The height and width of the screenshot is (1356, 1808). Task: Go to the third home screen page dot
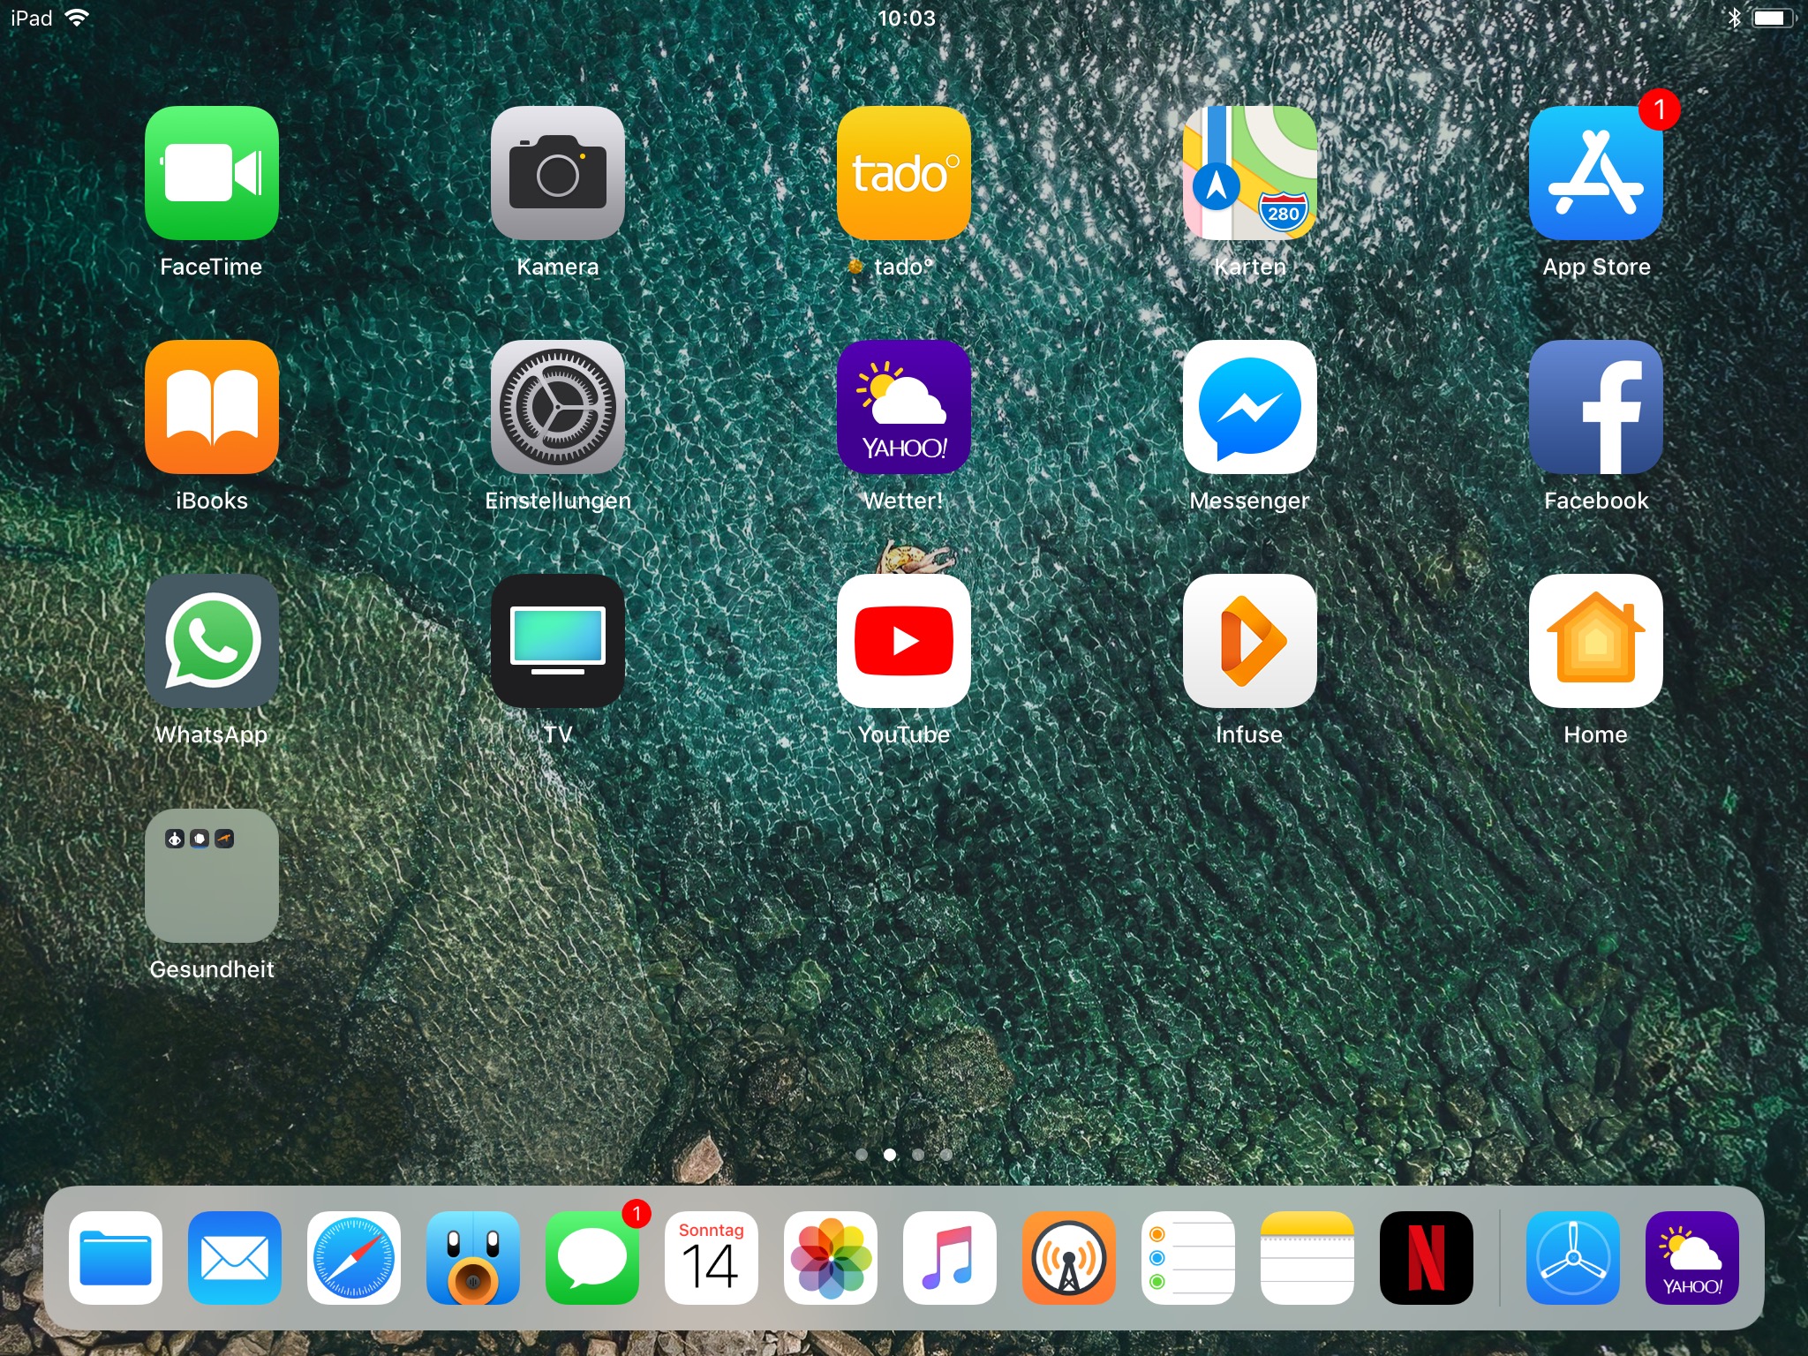click(918, 1155)
